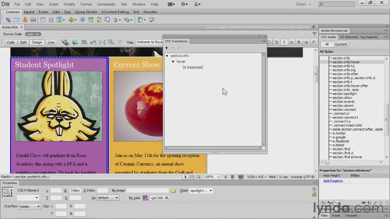Open the Site menu
390x219 pixels.
coord(123,4)
